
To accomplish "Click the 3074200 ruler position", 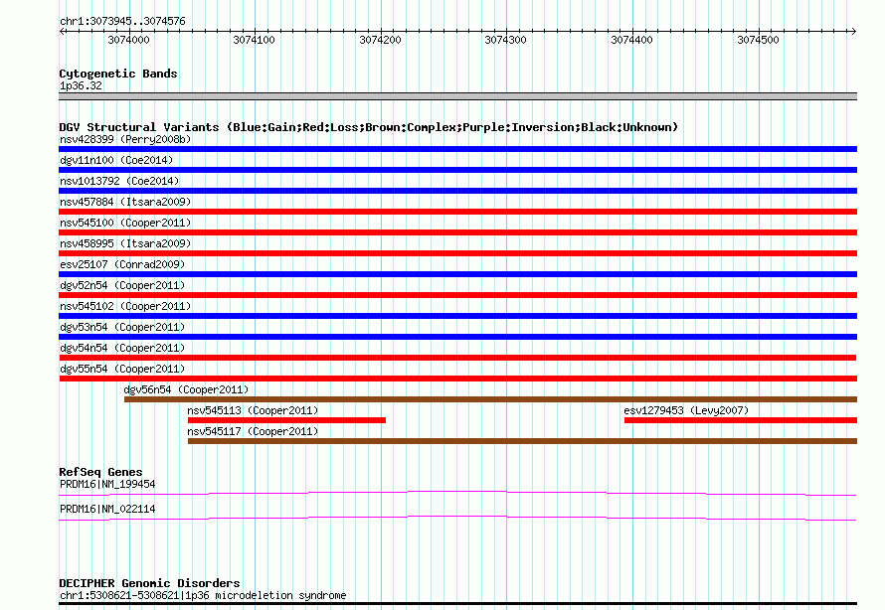I will 381,40.
